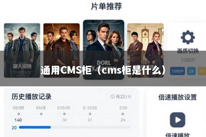
Task: Click the 历史播放记录 section title
Action: (31, 97)
